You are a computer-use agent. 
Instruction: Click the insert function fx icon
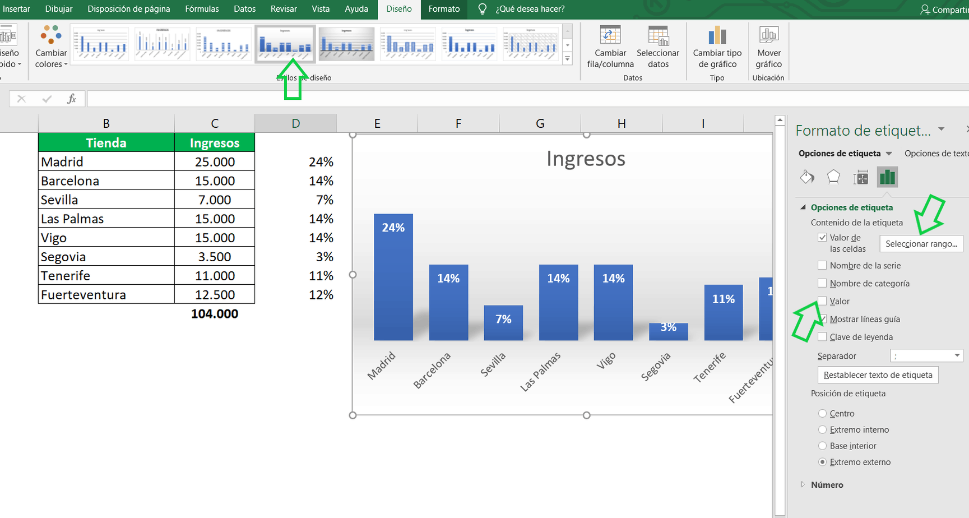click(72, 99)
